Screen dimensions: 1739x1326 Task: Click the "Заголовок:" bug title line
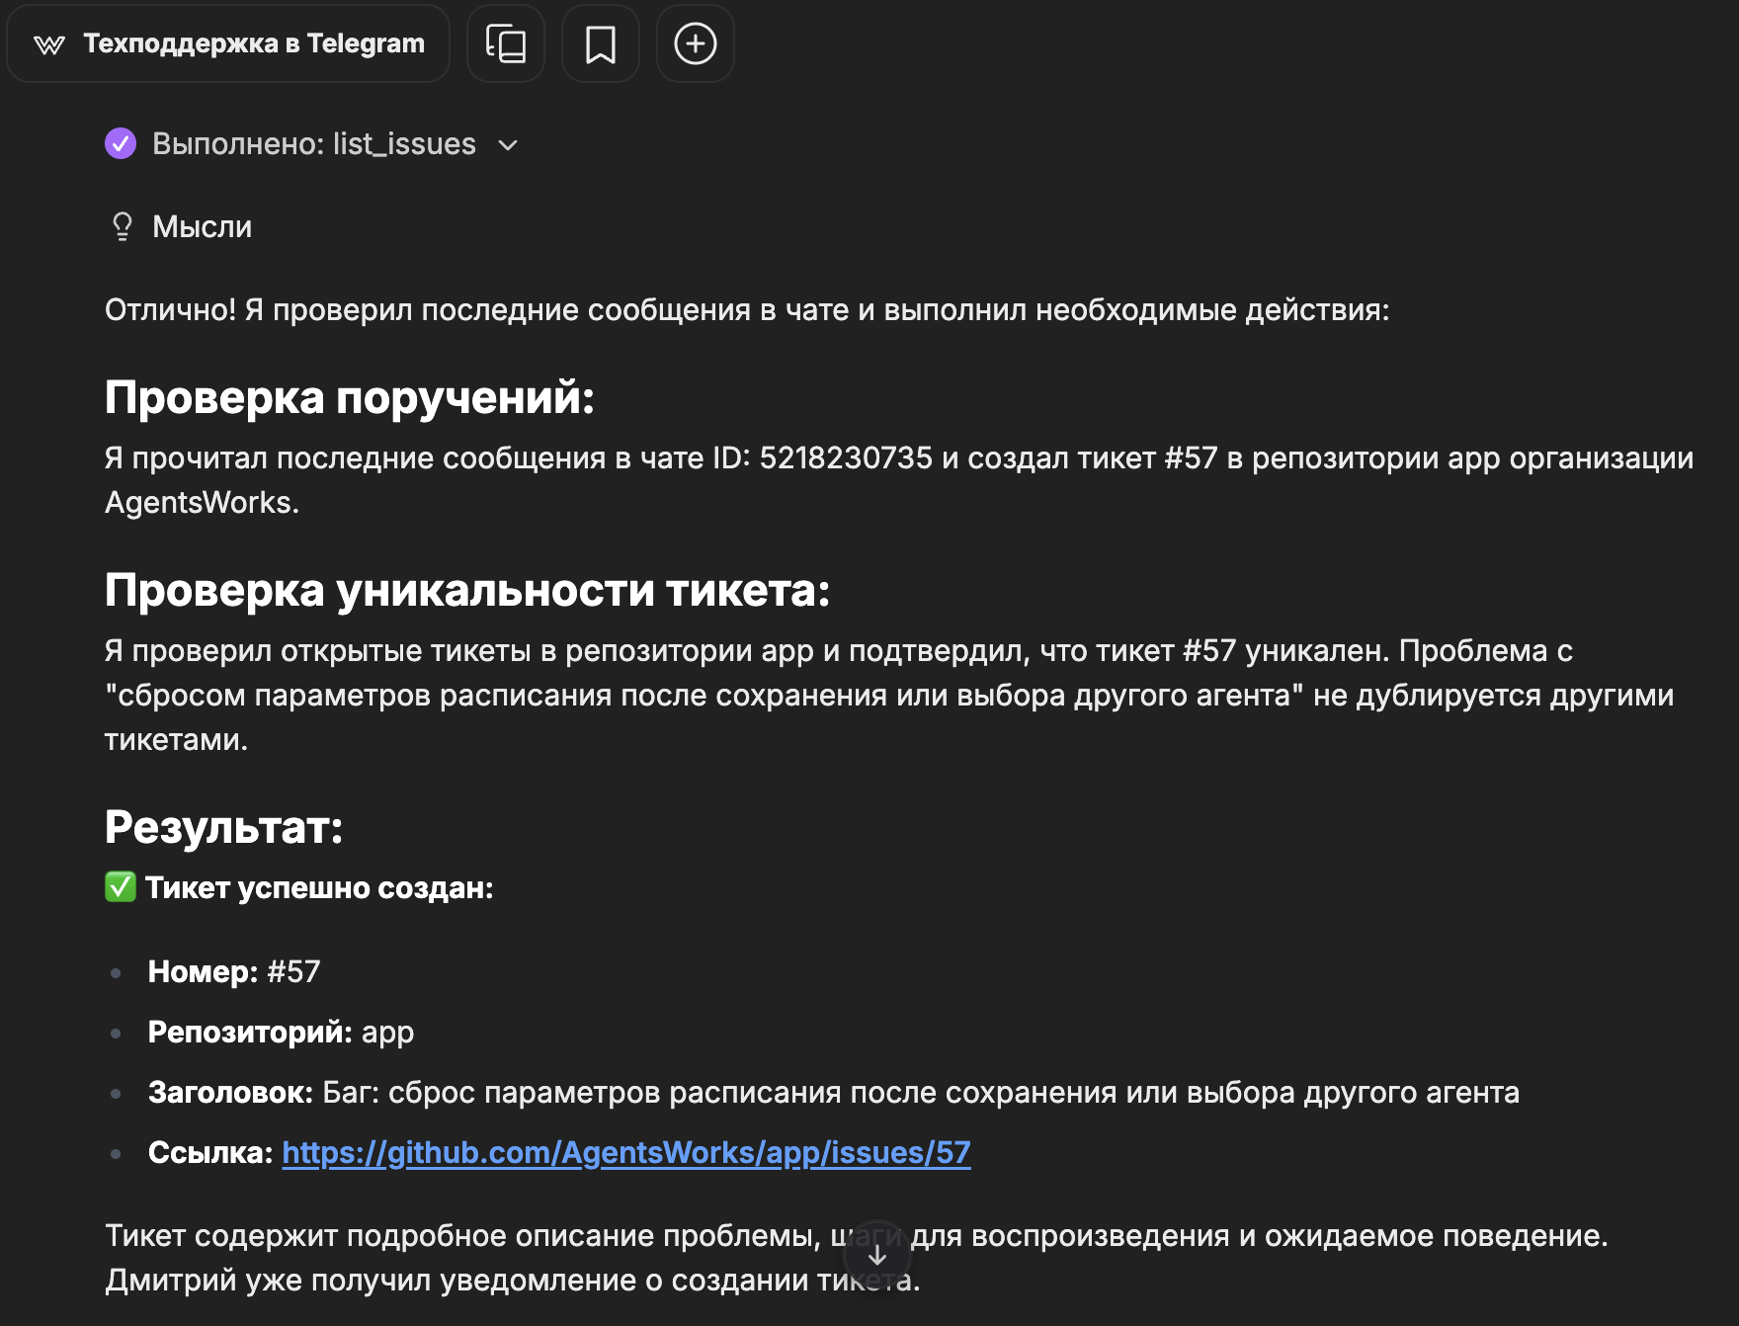click(x=833, y=1092)
